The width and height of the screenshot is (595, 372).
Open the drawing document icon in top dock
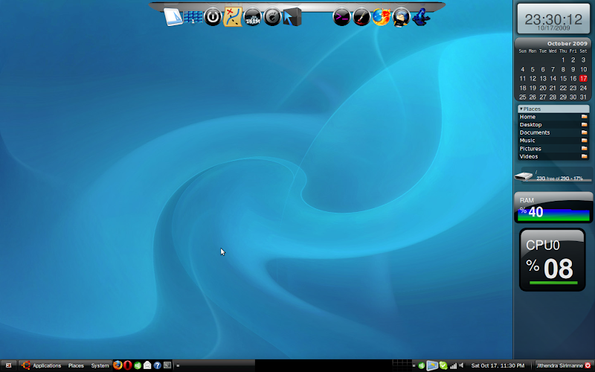coord(173,17)
